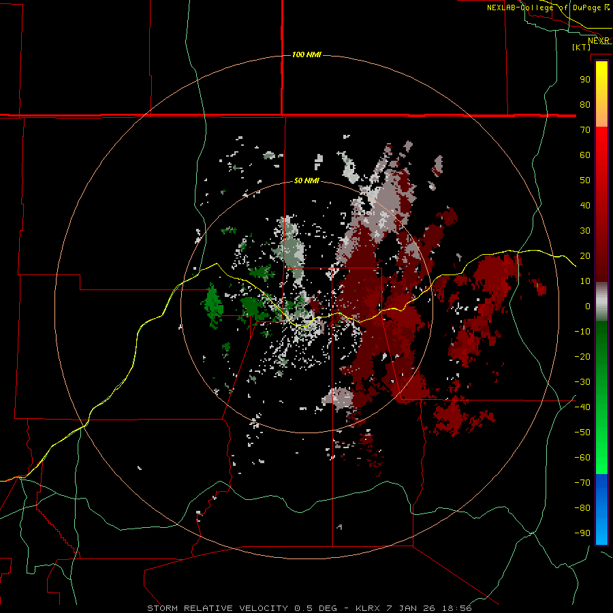
Task: Click the [KT] units label
Action: [581, 47]
